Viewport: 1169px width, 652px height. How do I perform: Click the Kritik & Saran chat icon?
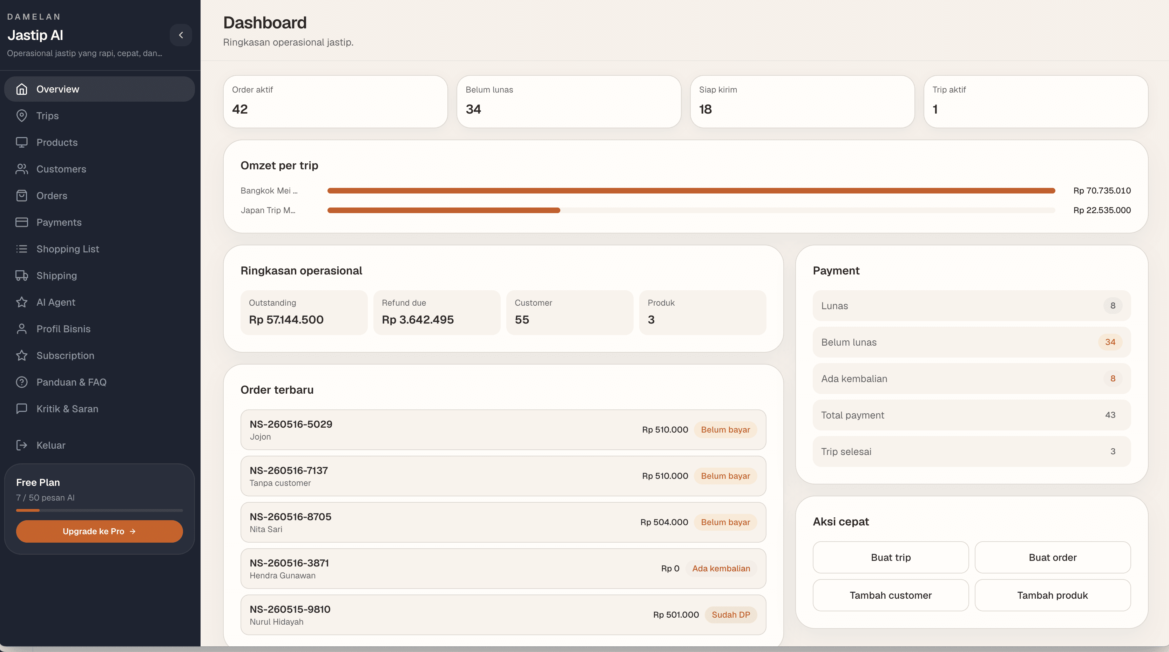pyautogui.click(x=21, y=409)
